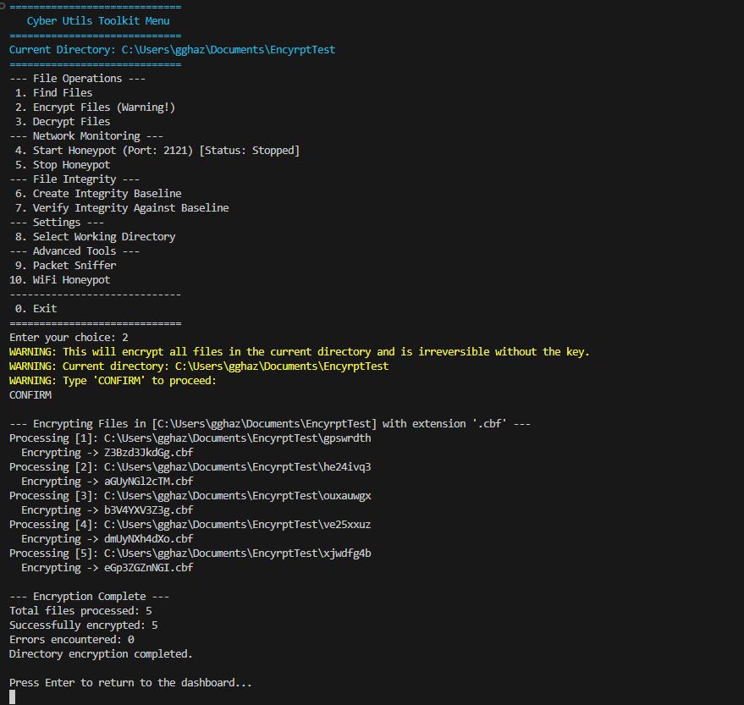The width and height of the screenshot is (744, 705).
Task: Click the terminal cursor block at bottom
Action: coord(13,697)
